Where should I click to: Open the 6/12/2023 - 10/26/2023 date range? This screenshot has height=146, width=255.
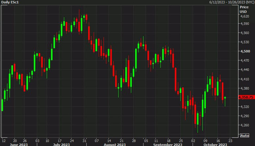(x=232, y=2)
